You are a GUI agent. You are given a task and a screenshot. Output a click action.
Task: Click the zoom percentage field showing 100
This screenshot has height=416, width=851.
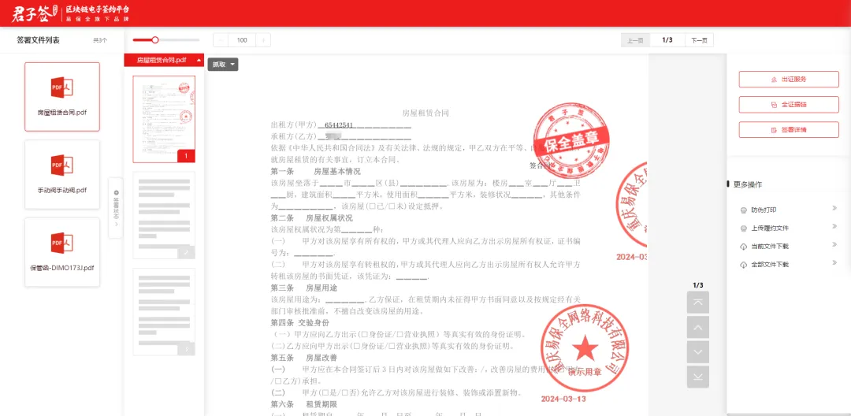coord(242,40)
